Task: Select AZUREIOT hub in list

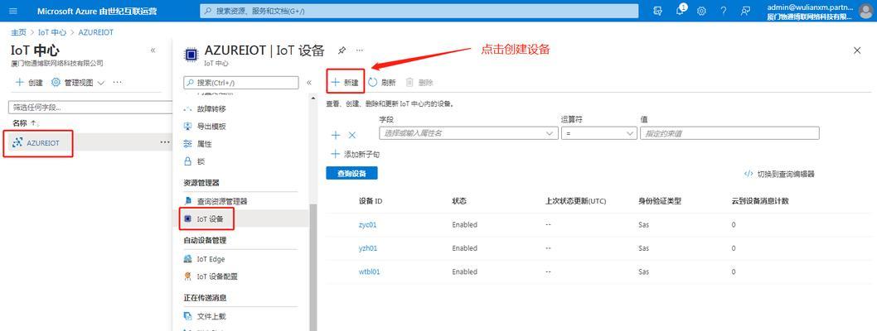Action: 43,143
